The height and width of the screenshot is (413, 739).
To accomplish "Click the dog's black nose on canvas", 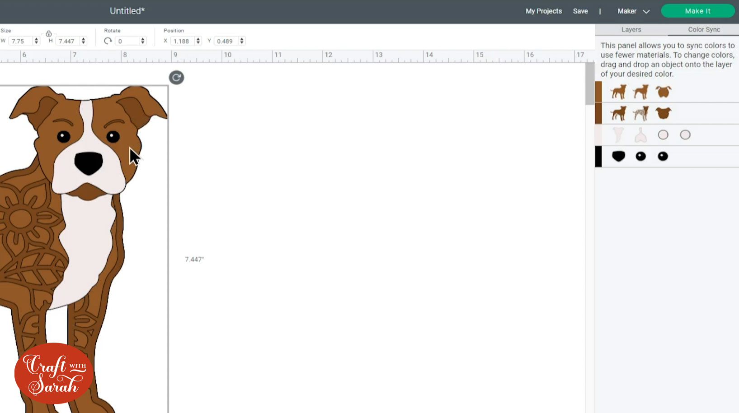I will [x=89, y=163].
